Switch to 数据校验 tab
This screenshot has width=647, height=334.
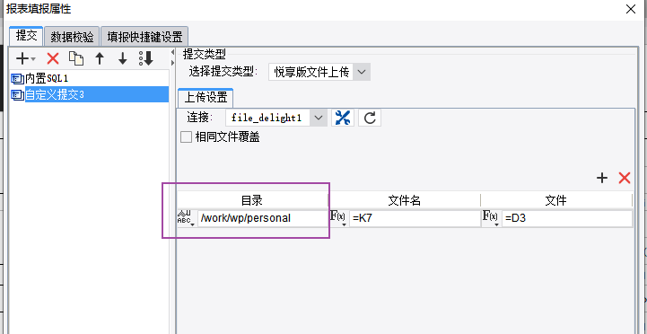pos(72,37)
